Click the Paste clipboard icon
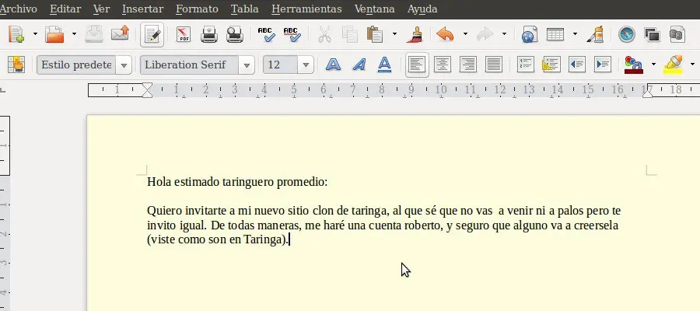The height and width of the screenshot is (311, 700). (375, 34)
